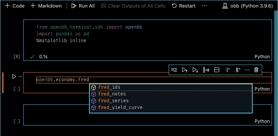Click Run by Line icon in cell toolbar
Image resolution: width=278 pixels, height=136 pixels.
pyautogui.click(x=174, y=70)
